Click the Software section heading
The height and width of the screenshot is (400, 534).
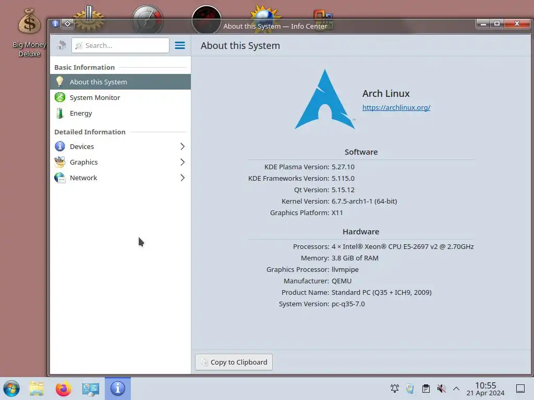click(x=361, y=152)
